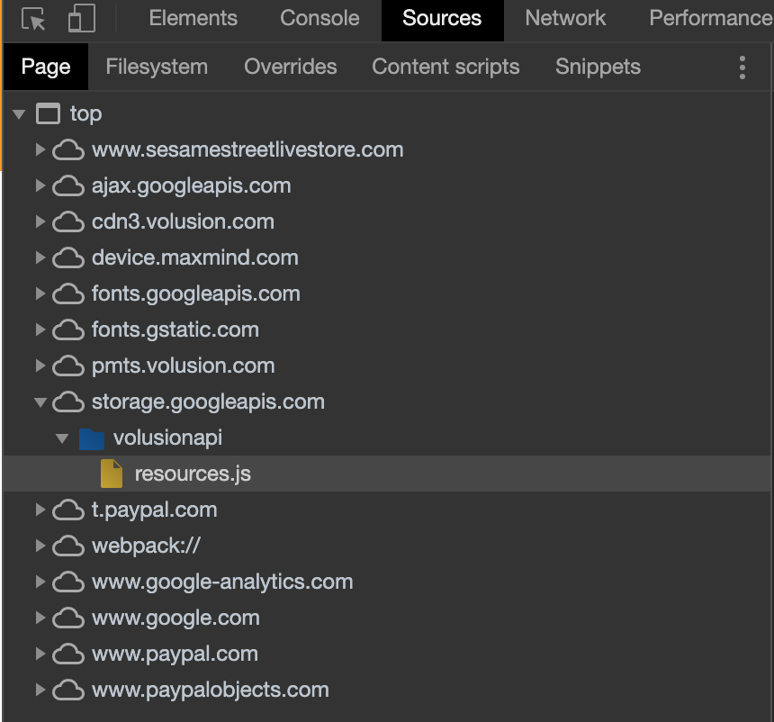Click the yellow resources.js file icon

click(112, 474)
